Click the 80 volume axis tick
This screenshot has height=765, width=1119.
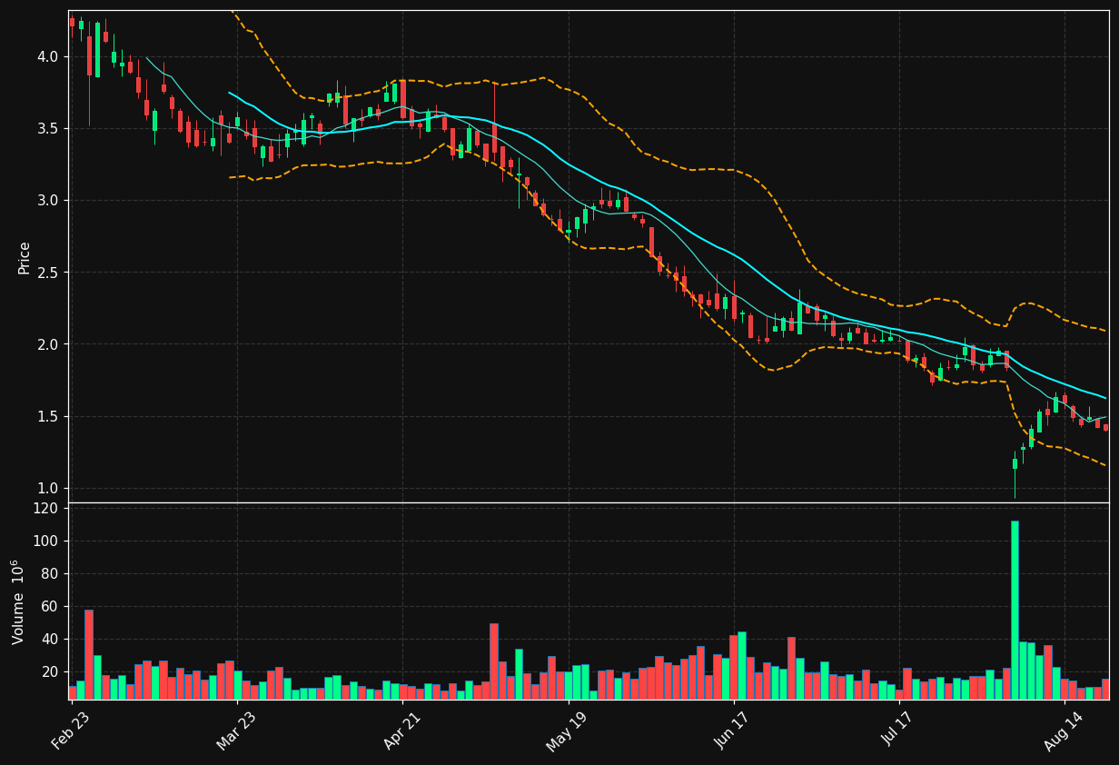click(49, 574)
